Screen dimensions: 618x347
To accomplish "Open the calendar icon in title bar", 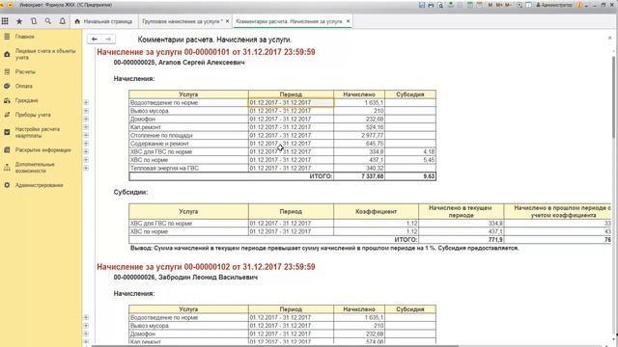I will click(x=480, y=5).
